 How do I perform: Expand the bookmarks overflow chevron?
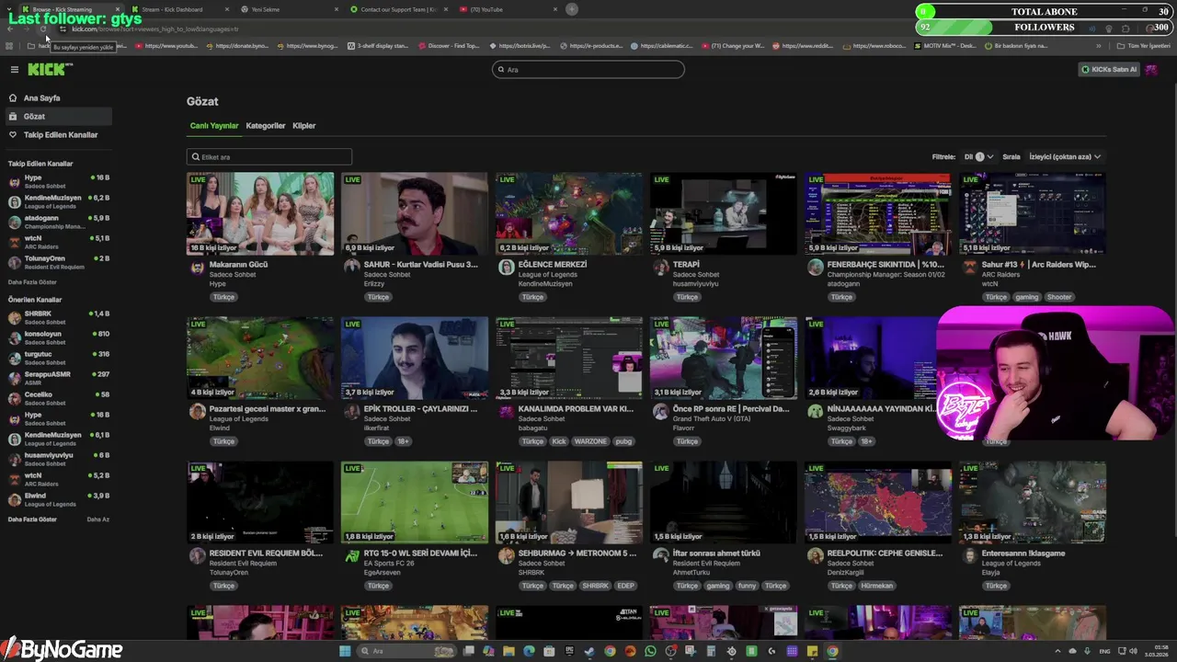pyautogui.click(x=1098, y=45)
